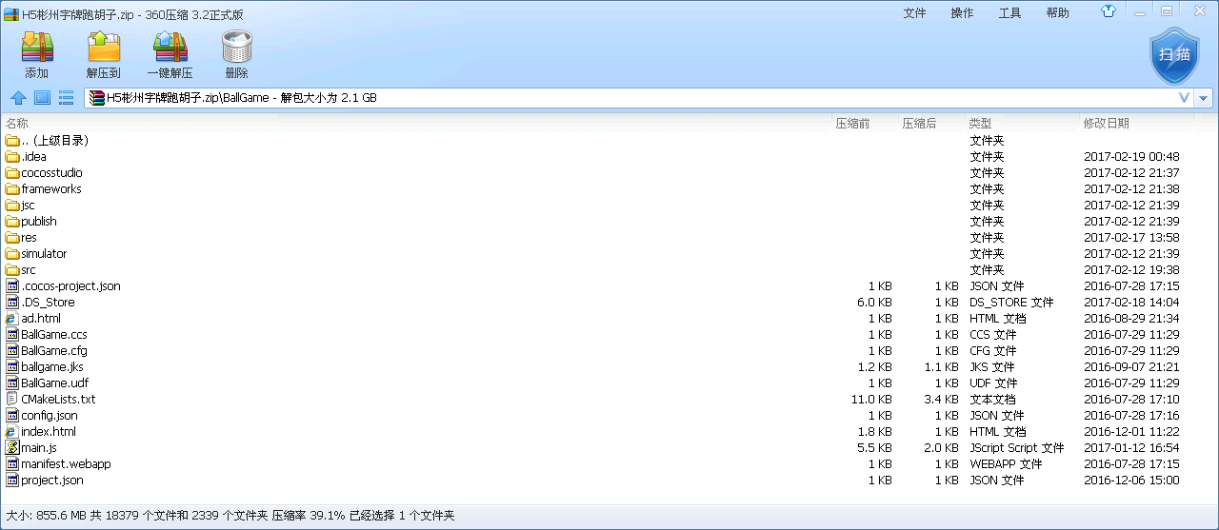Click the Extract To (解压到) icon
Viewport: 1219px width, 530px height.
click(x=103, y=54)
